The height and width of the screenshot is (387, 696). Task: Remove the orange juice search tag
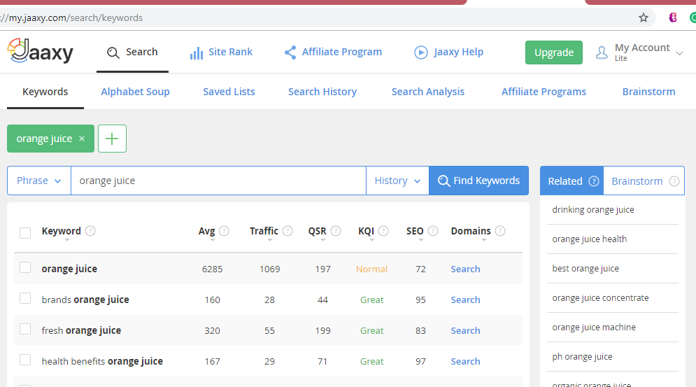coord(82,139)
